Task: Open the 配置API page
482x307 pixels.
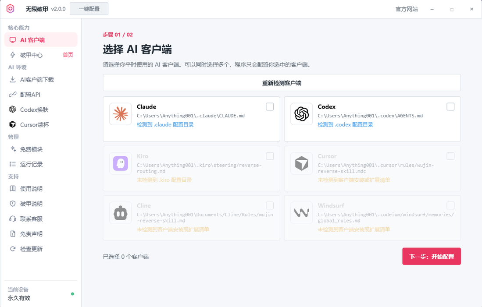Action: click(41, 95)
